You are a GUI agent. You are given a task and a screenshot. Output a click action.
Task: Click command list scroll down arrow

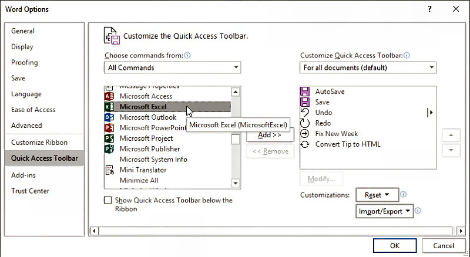coord(236,183)
